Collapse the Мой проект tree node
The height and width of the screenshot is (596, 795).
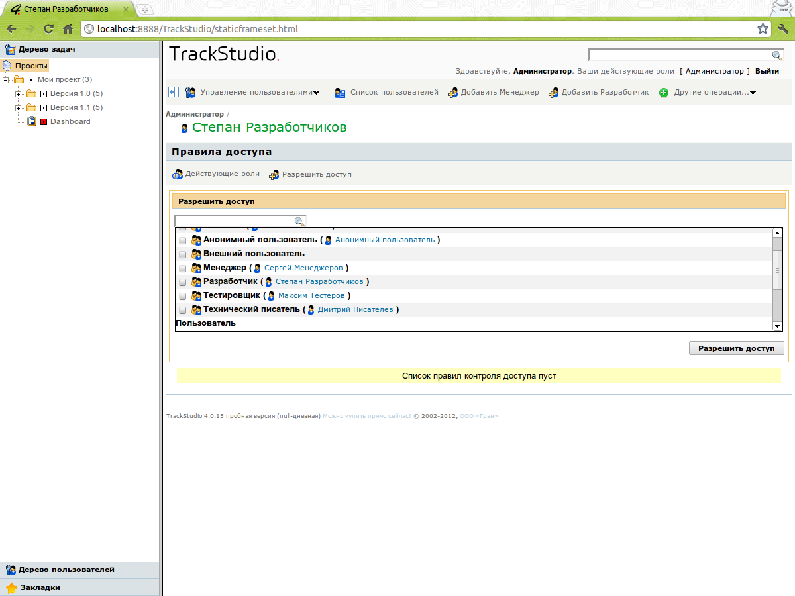click(6, 80)
